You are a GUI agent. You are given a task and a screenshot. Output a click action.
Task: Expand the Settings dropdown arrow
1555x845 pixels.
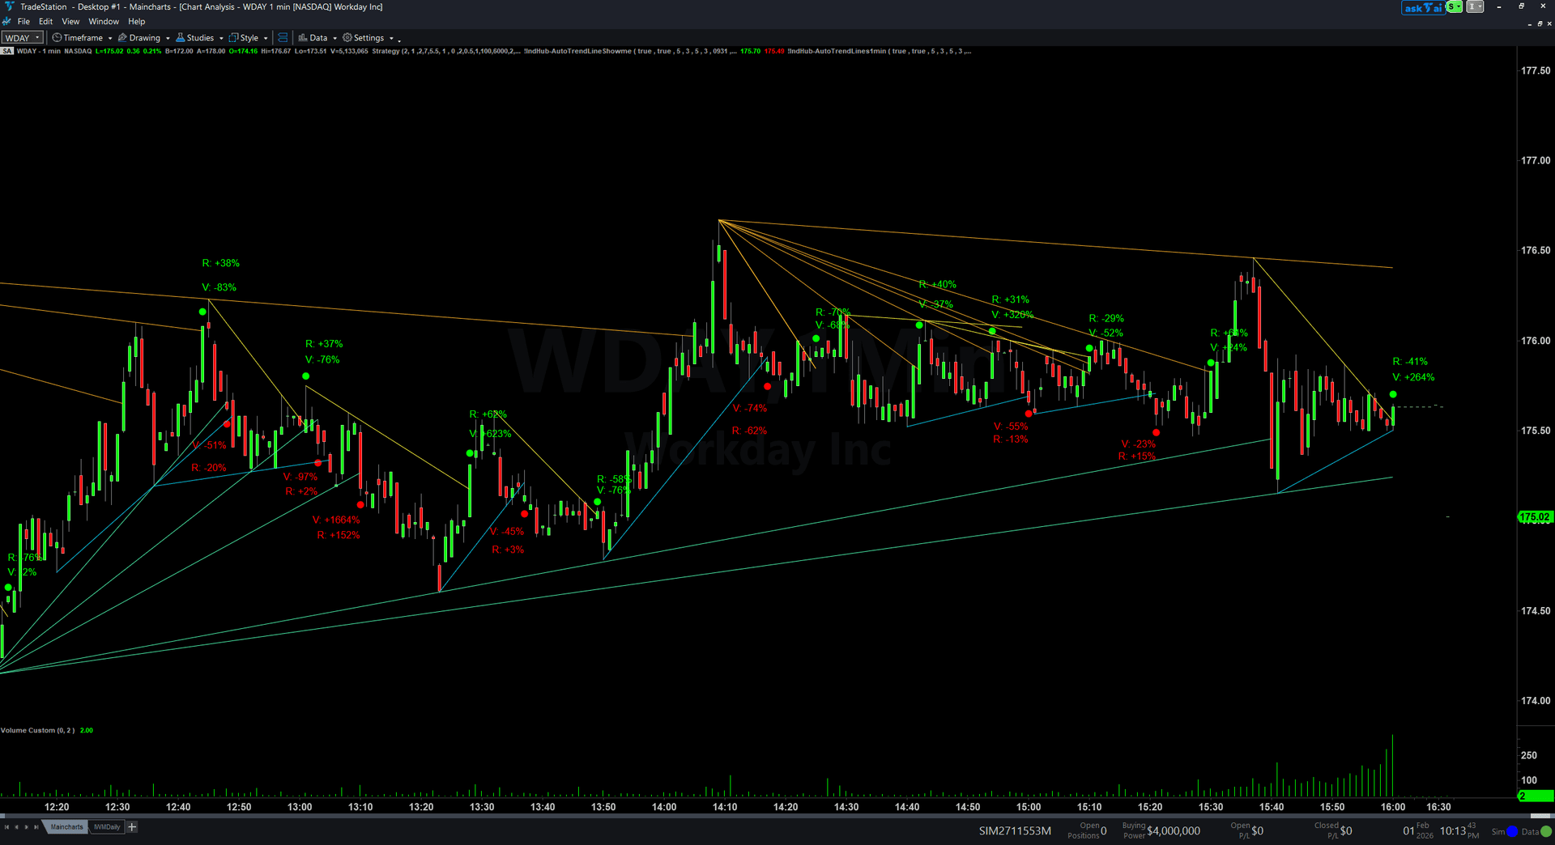click(392, 38)
